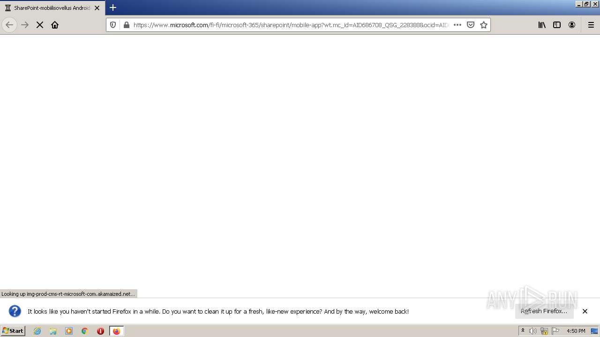Launch Windows Media Player from the taskbar
600x337 pixels.
pos(69,331)
